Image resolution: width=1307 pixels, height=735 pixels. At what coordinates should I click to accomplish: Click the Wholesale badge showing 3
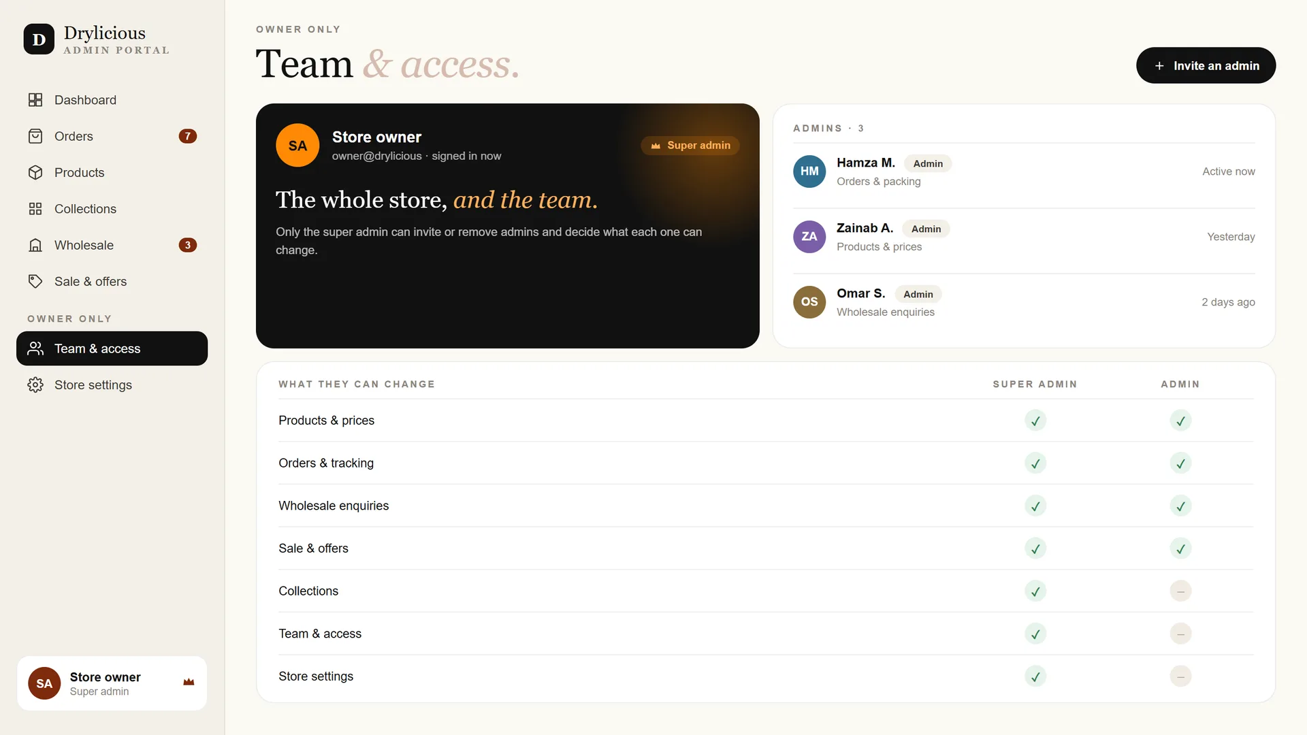tap(188, 245)
